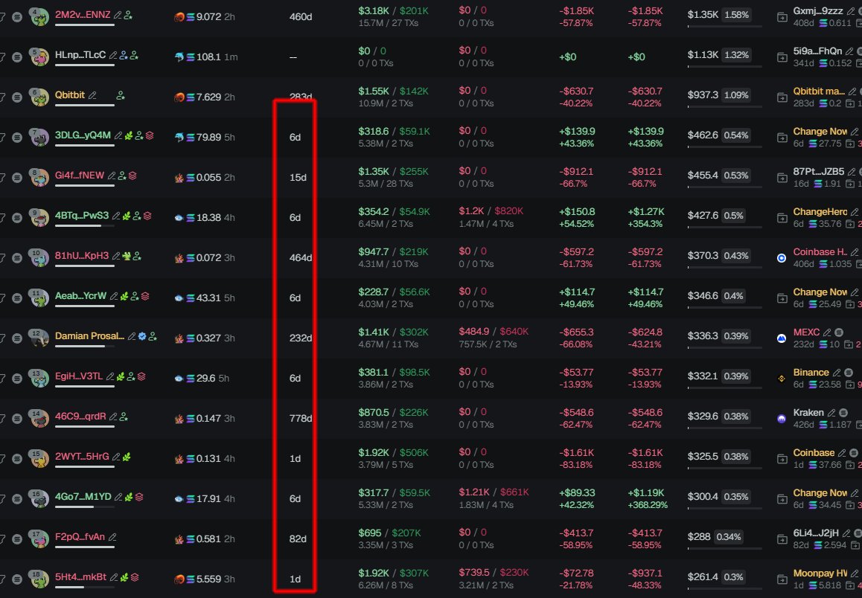The height and width of the screenshot is (598, 862).
Task: Click the frog icon next to 81hU...KpH3
Action: pos(127,256)
